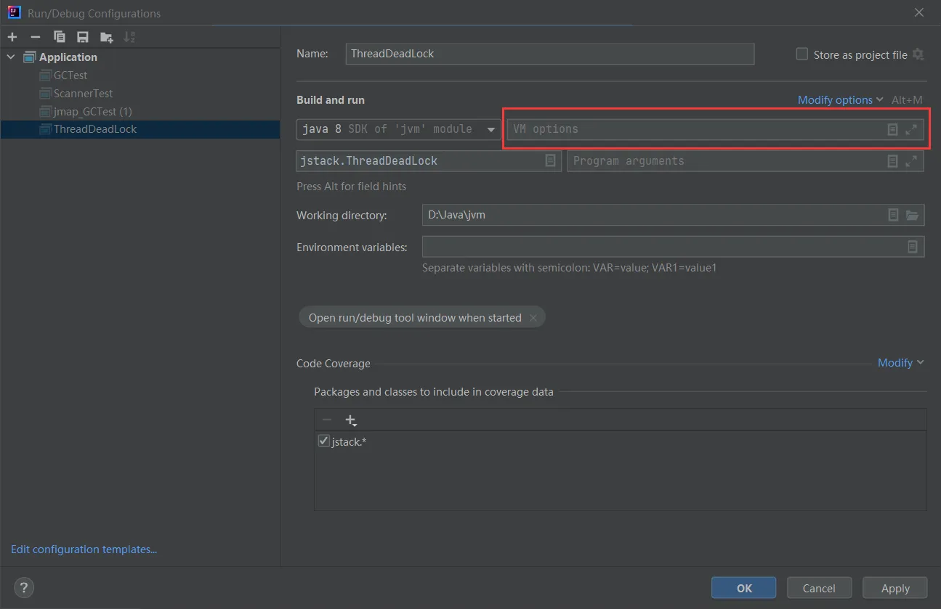Remove Open run/debug tool window chip
The width and height of the screenshot is (941, 609).
click(x=533, y=318)
